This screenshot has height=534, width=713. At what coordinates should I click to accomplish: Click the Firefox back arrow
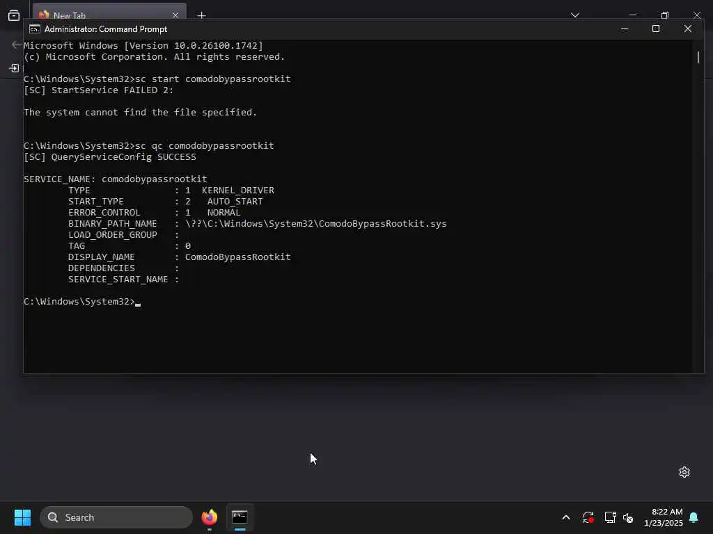[16, 44]
